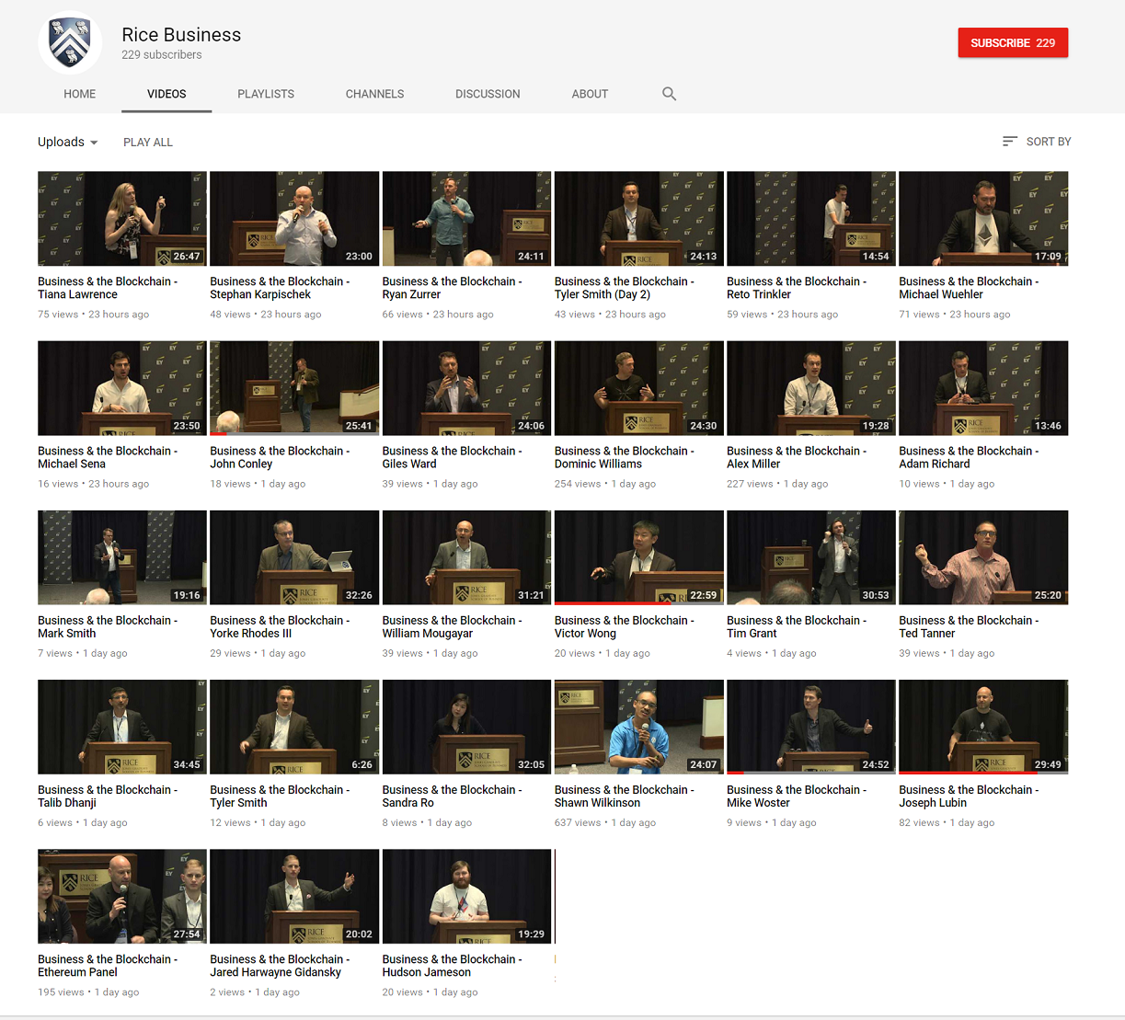Open the Discussion tab
The image size is (1125, 1020).
pos(488,94)
